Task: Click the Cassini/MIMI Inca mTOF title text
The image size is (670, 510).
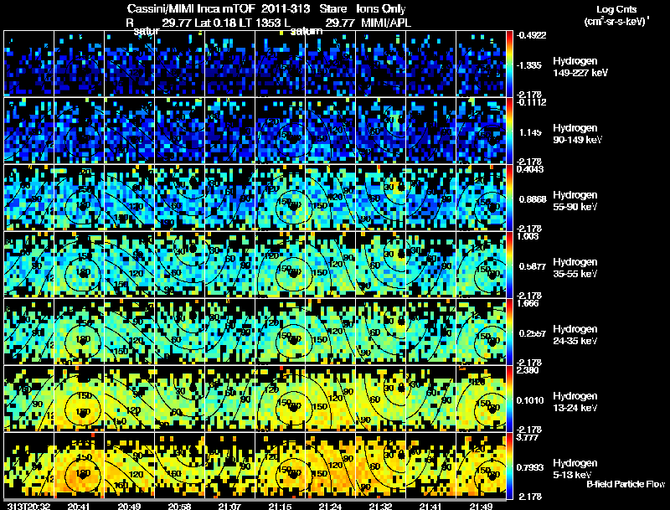Action: 191,9
